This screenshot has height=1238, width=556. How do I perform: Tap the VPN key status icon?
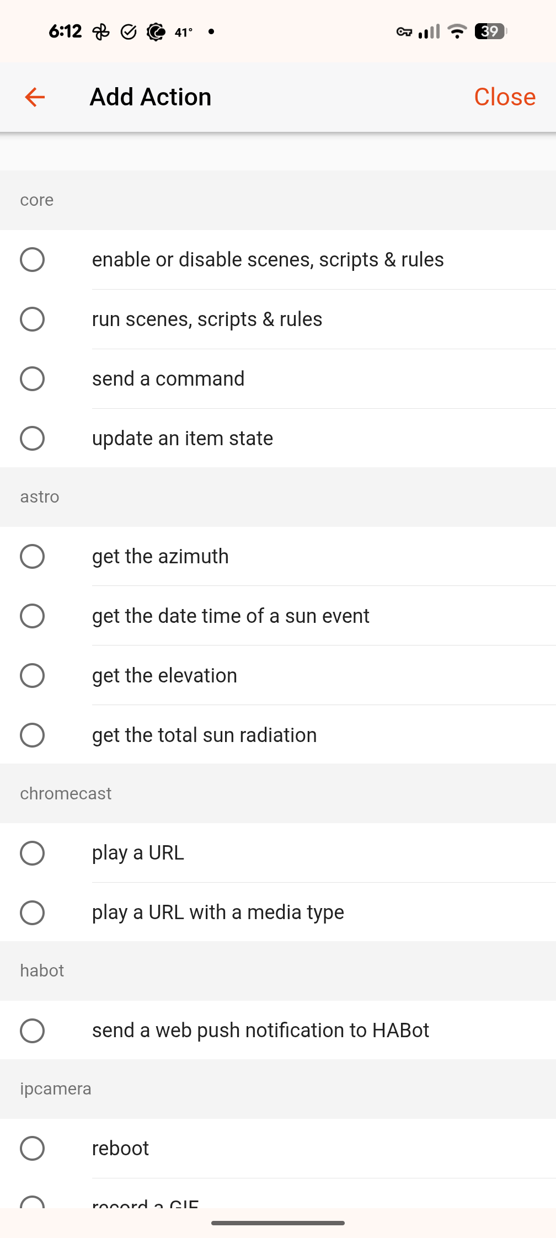[x=404, y=32]
